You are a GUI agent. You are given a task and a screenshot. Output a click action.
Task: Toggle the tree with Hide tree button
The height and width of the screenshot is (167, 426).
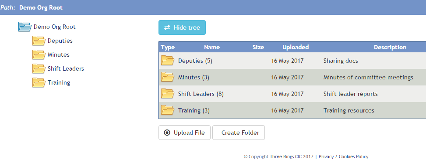(182, 27)
